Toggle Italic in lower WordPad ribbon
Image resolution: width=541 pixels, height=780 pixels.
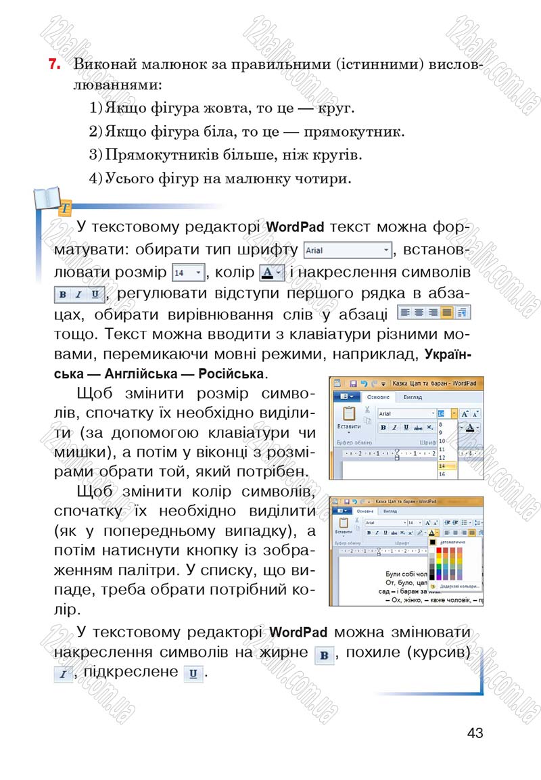point(377,533)
